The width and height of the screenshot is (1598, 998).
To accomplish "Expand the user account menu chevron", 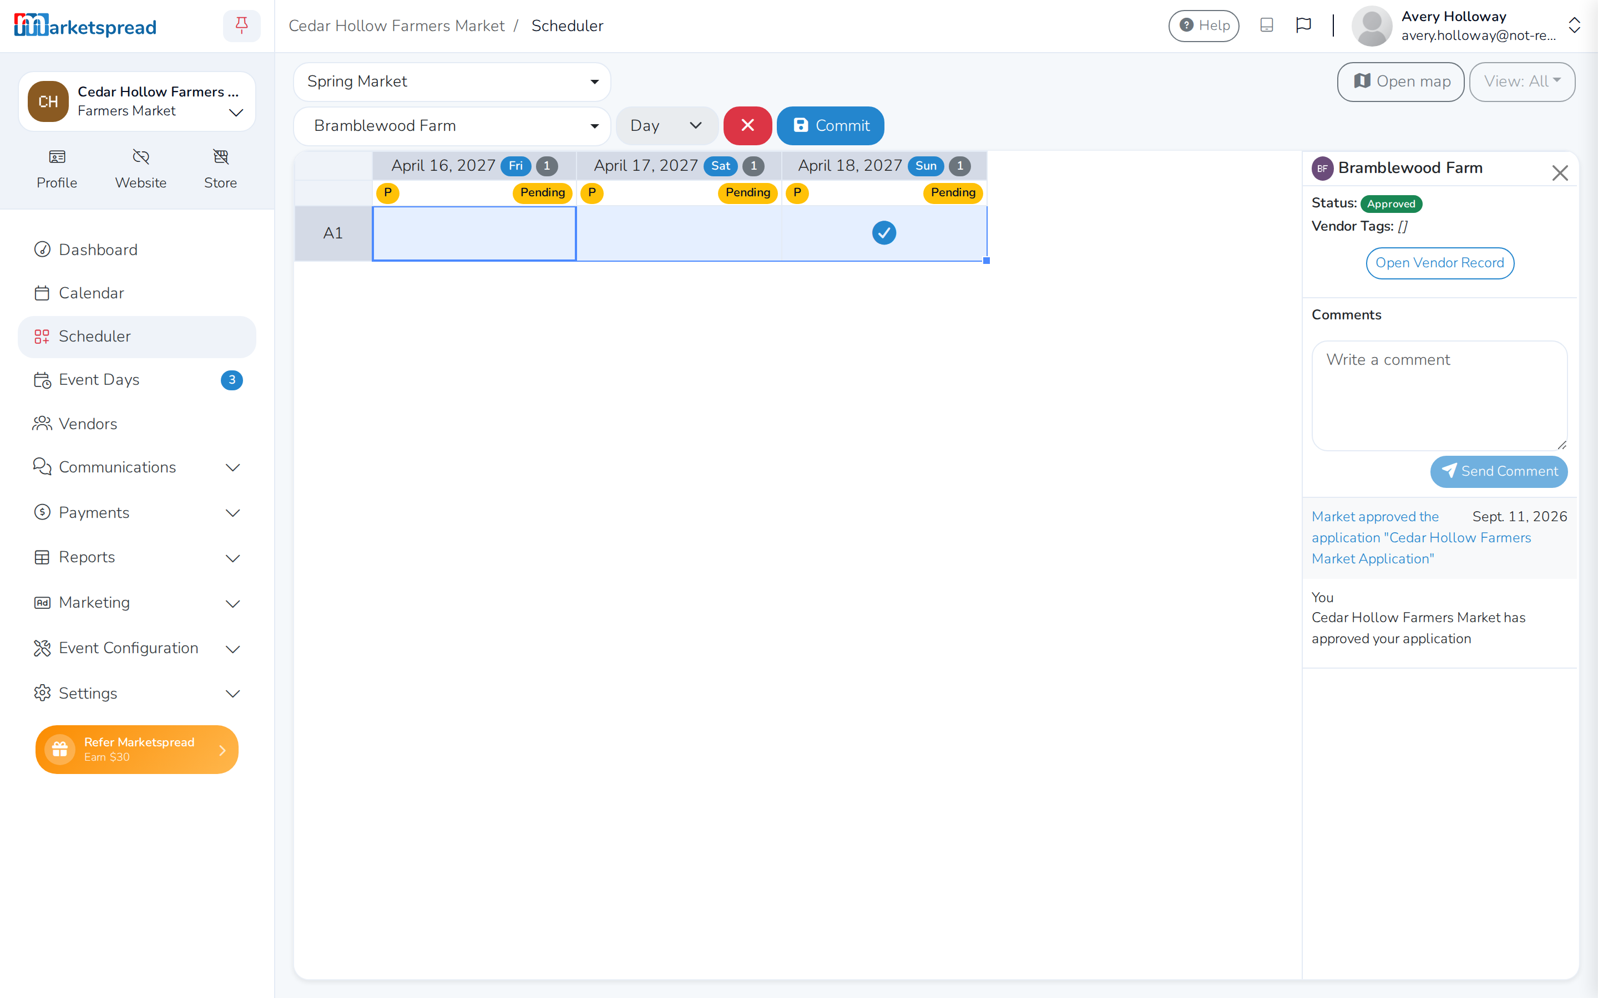I will pyautogui.click(x=1574, y=26).
